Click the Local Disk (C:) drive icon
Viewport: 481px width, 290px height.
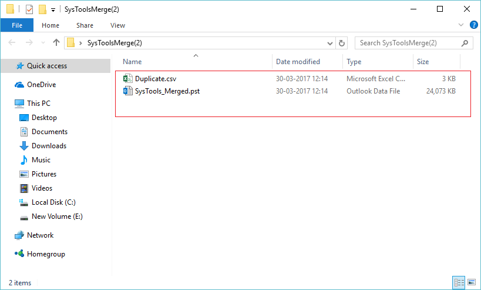23,202
